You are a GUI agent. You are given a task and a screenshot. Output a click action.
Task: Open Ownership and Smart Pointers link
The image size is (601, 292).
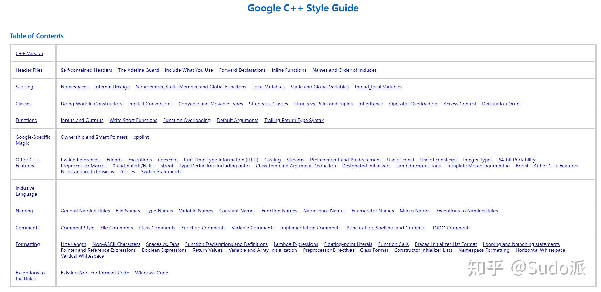coord(94,137)
